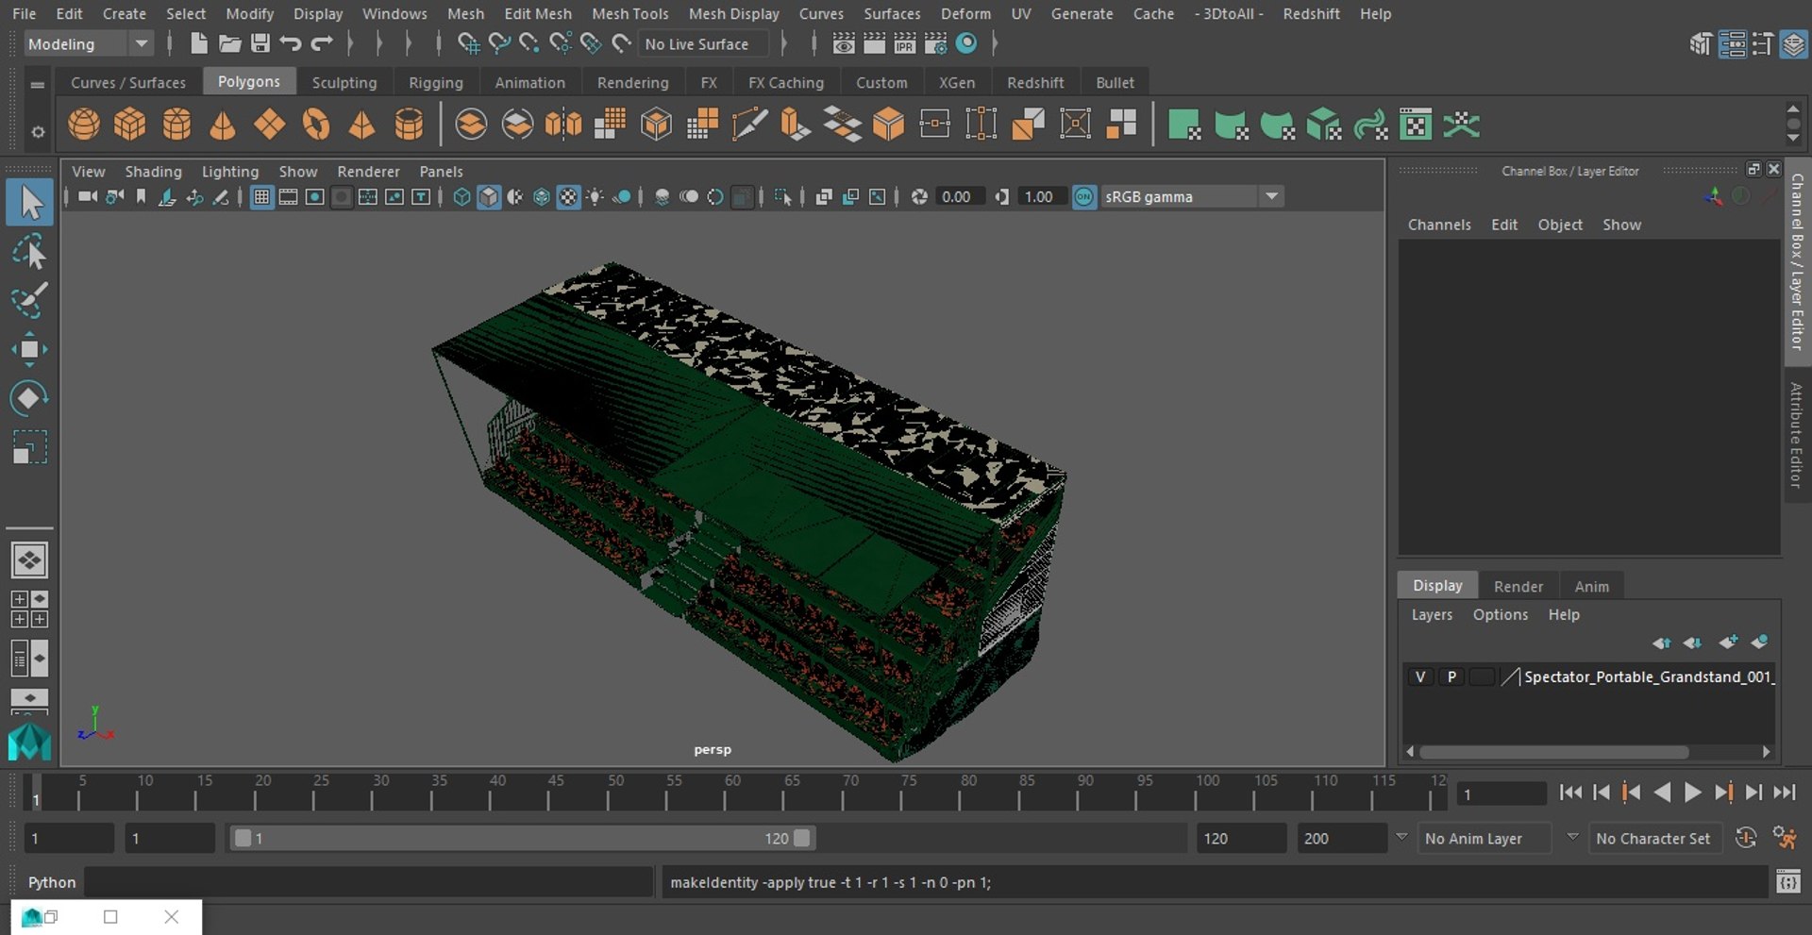Create a polygon cone from the shelf
This screenshot has height=935, width=1812.
223,125
